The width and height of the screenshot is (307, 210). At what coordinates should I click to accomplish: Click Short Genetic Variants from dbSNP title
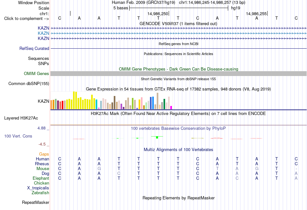point(178,79)
